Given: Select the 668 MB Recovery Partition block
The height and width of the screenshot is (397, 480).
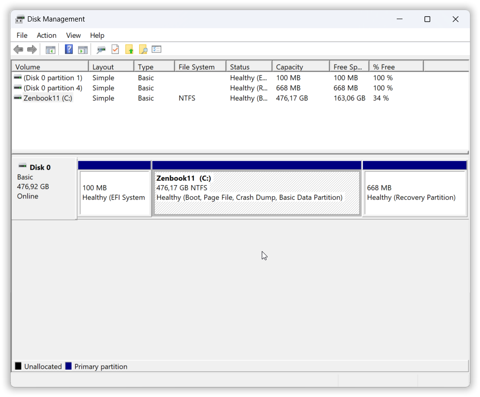Looking at the screenshot, I should [414, 193].
